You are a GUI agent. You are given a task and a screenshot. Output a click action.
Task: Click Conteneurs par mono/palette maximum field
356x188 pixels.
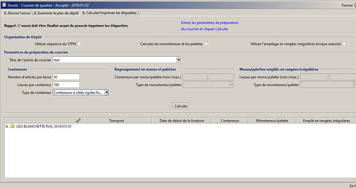[221, 77]
